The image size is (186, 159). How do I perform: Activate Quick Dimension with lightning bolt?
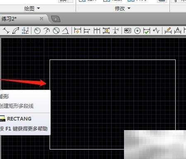[78, 31]
